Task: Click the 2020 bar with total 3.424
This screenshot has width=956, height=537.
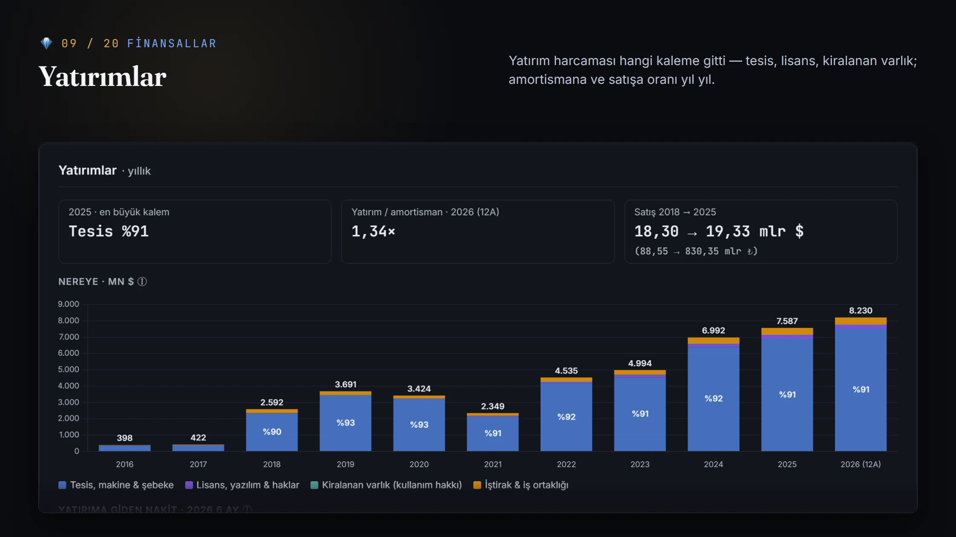Action: tap(419, 423)
